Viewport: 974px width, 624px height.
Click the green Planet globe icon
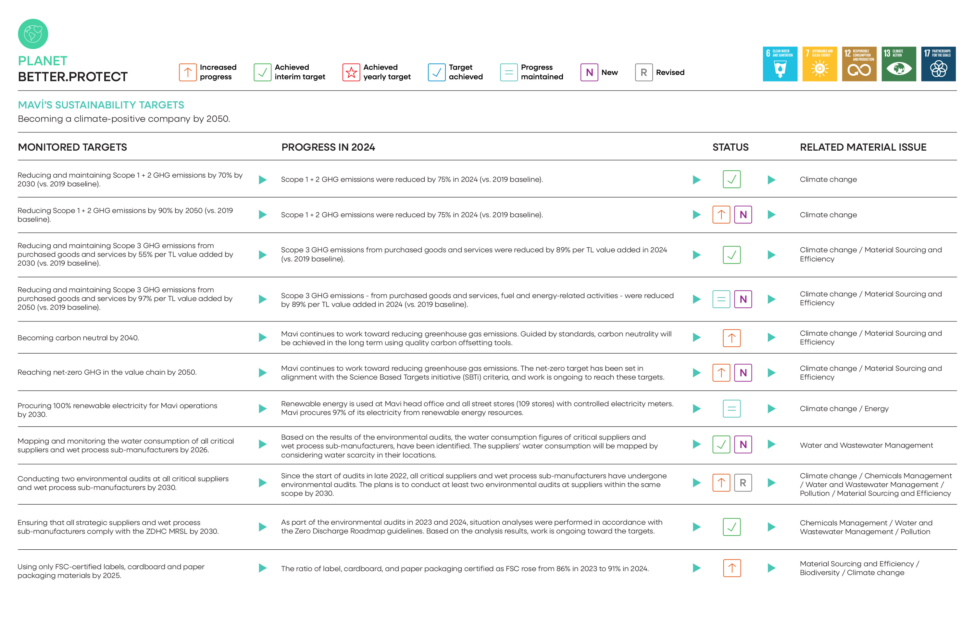(x=33, y=34)
